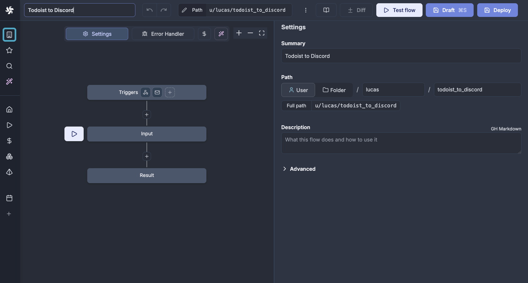This screenshot has width=528, height=283.
Task: Switch path owner type to Folder
Action: (x=334, y=90)
